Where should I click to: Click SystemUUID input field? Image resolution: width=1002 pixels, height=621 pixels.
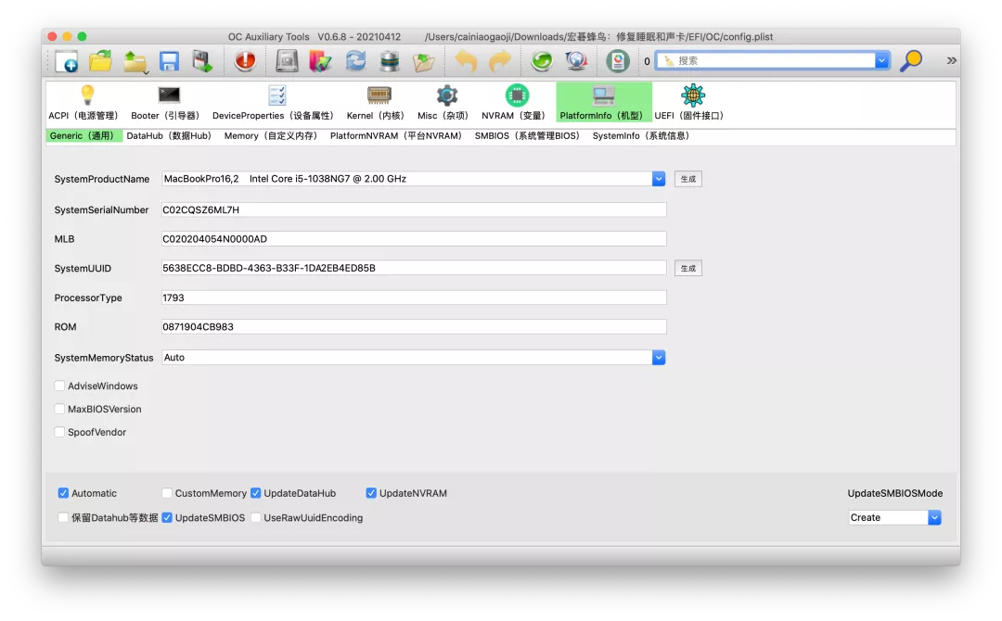click(414, 269)
